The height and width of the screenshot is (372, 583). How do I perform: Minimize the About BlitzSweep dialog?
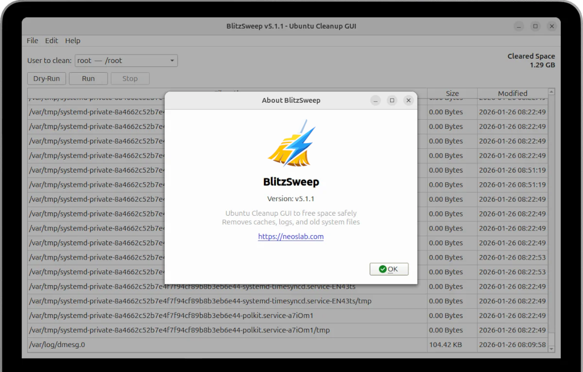coord(375,100)
